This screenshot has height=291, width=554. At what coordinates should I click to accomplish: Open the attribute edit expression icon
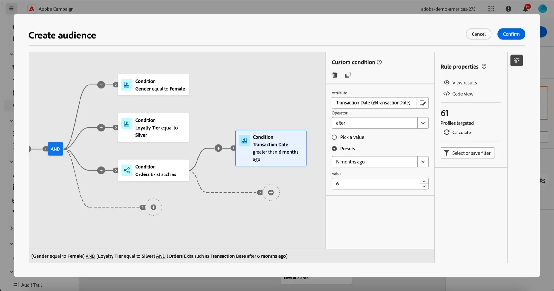(x=423, y=103)
